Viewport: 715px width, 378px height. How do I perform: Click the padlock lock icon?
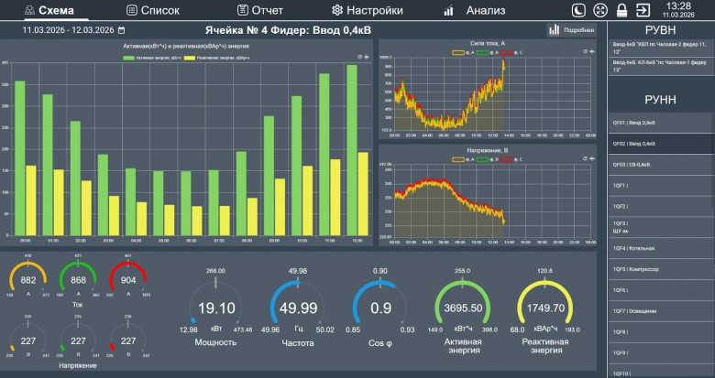622,11
